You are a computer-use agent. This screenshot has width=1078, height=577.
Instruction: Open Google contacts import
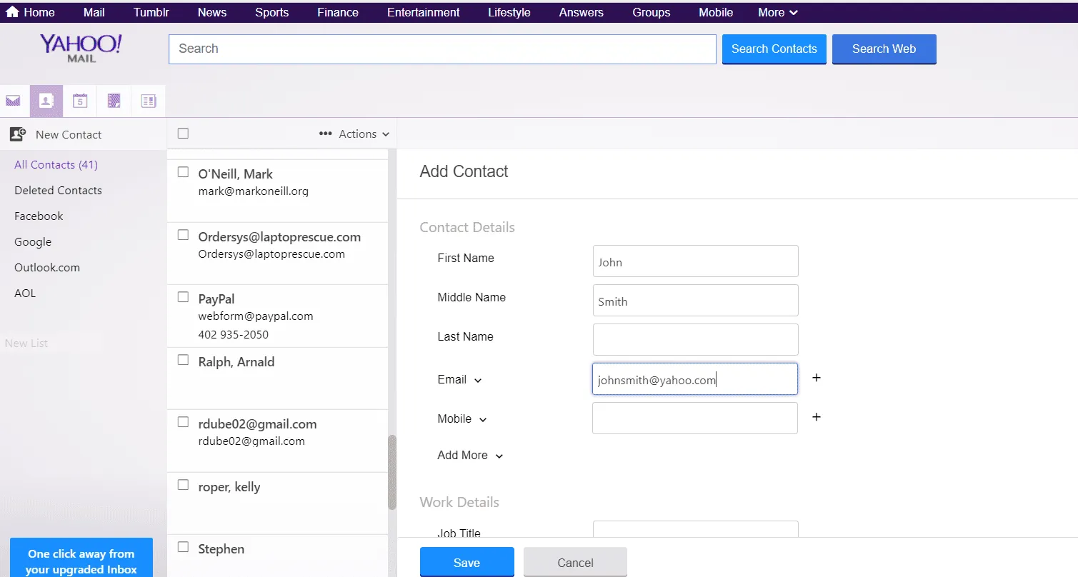tap(33, 241)
